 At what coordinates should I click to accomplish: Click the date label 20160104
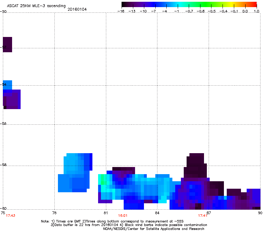click(x=77, y=9)
